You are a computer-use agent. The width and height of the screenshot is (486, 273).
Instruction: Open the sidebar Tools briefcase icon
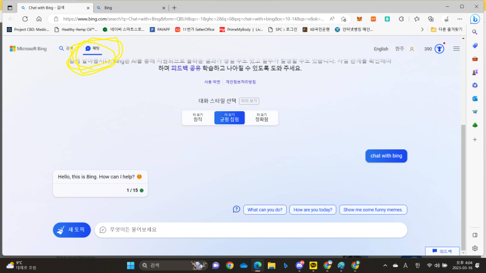pyautogui.click(x=475, y=59)
